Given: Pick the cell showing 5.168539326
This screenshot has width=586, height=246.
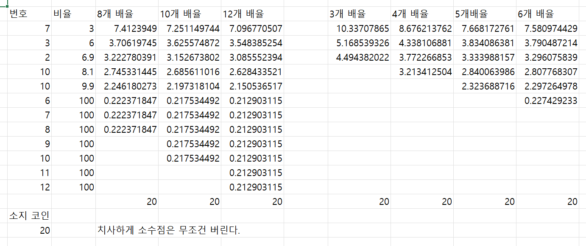Looking at the screenshot, I should point(360,43).
